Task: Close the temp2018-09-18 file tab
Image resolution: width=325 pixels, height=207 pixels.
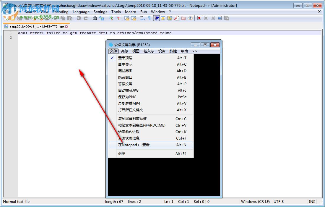Action: pos(67,26)
